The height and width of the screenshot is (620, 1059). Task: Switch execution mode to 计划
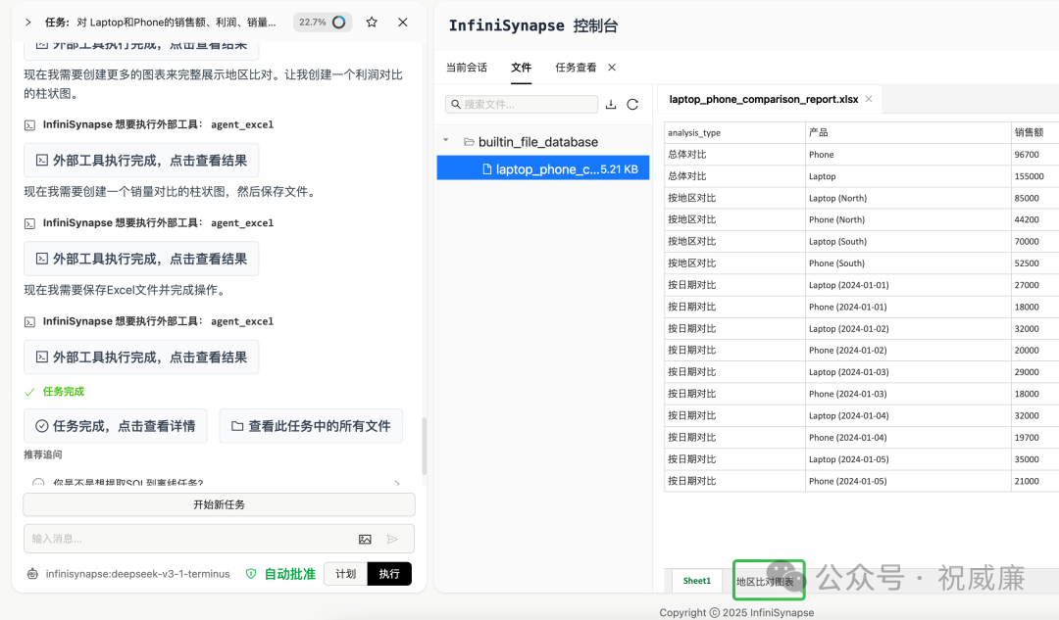[x=345, y=572]
